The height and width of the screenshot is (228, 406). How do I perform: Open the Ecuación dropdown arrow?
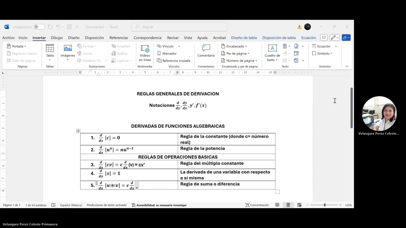pos(336,46)
